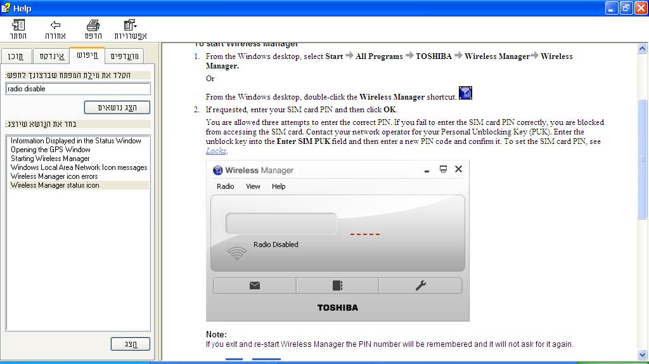Click the Help menu in Wireless Manager image

279,186
